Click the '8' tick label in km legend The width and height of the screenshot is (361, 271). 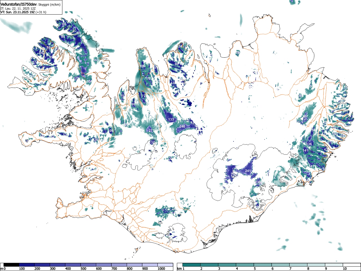click(x=308, y=269)
